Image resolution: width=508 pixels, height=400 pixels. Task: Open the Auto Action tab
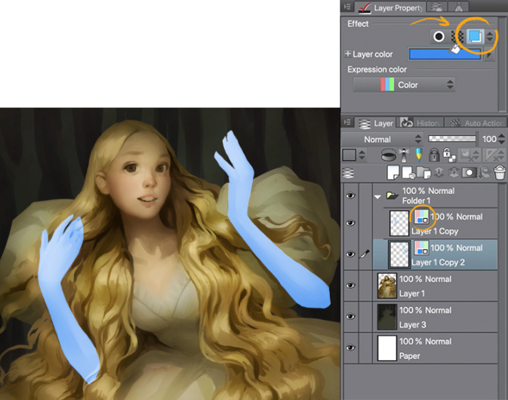477,123
